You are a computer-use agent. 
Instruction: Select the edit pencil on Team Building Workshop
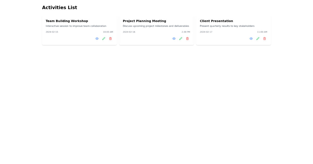104,39
